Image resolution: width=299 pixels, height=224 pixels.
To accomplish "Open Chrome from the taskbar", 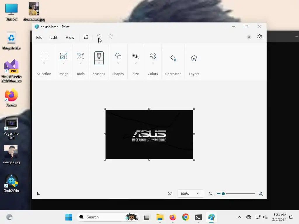I will [x=185, y=217].
